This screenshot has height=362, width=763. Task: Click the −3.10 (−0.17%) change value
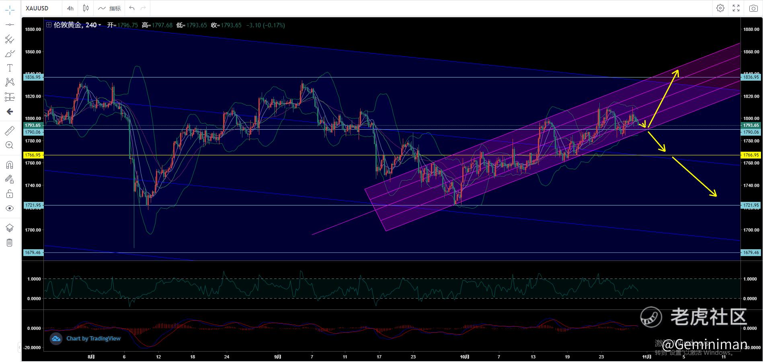coord(265,25)
